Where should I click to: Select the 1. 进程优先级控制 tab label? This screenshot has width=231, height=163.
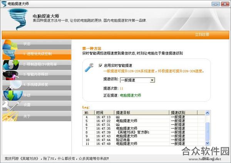click(x=38, y=54)
